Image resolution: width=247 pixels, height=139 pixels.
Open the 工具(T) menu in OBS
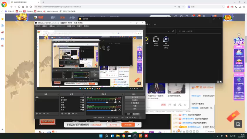click(79, 26)
